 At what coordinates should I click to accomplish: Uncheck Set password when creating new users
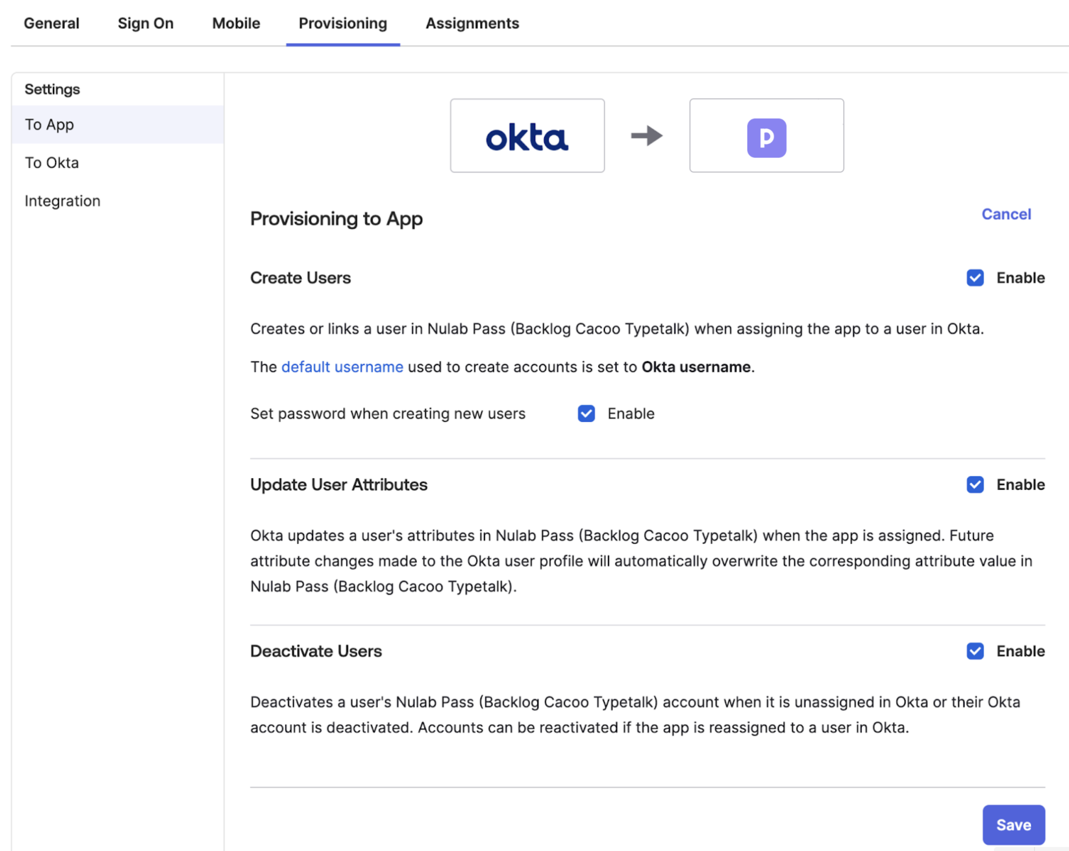pos(586,413)
